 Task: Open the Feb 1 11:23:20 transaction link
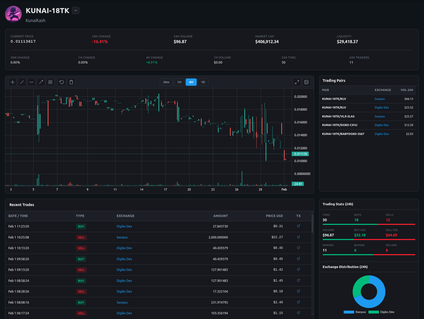pos(298,226)
